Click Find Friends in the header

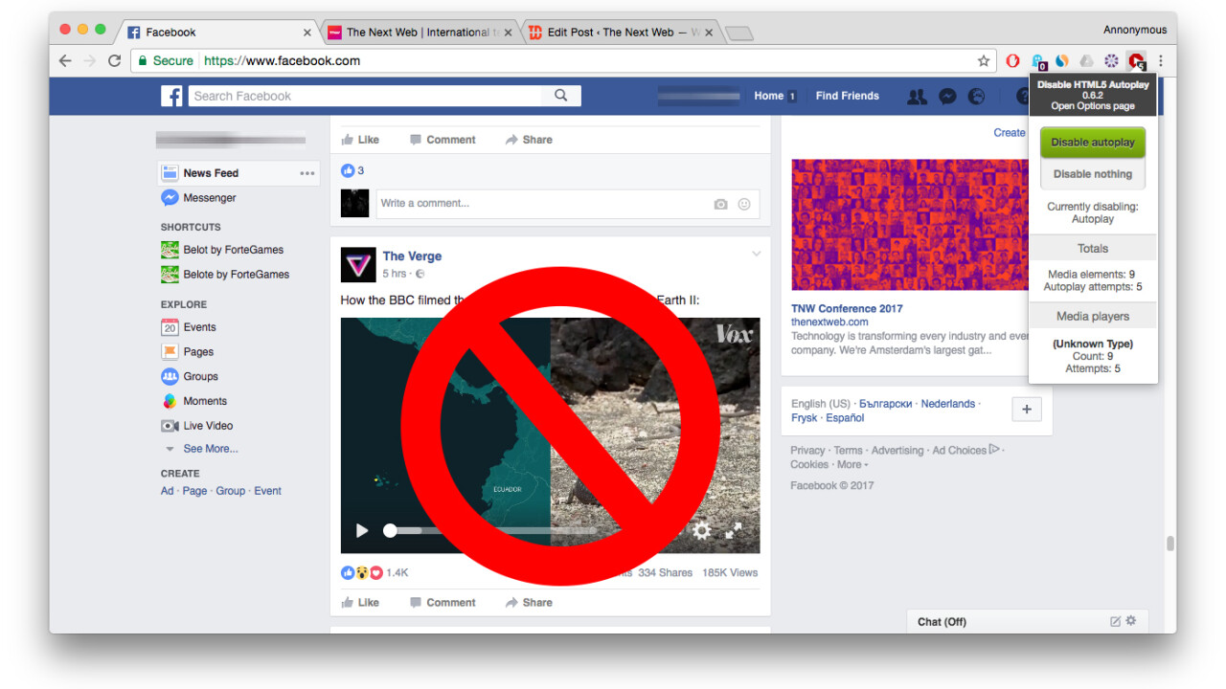coord(847,96)
